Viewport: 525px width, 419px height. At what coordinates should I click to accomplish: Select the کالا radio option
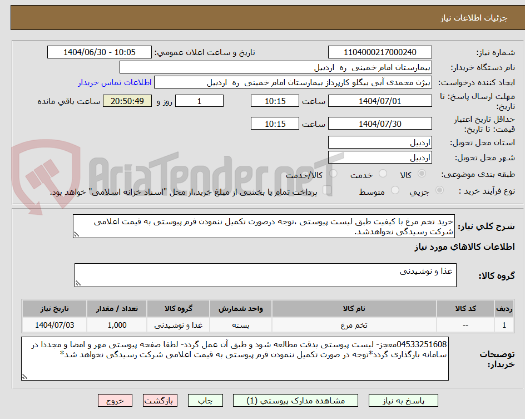click(421, 173)
